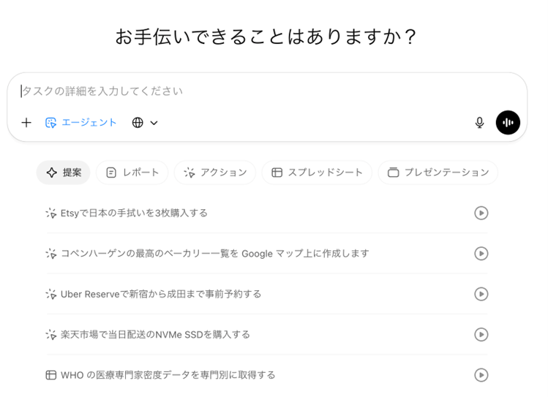
Task: Run the Etsy suggestion with play icon
Action: point(481,213)
